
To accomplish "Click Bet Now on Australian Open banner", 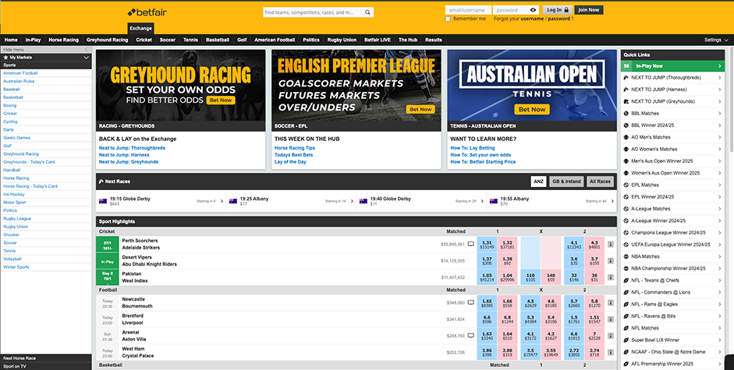I will click(x=532, y=110).
